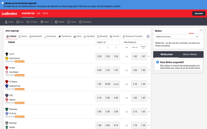This screenshot has height=129, width=207.
Task: Open the Palmeiras team name link
Action: (13, 109)
